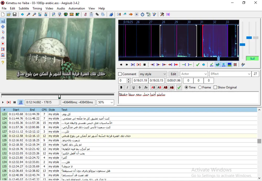Select the drag subtitles visual tool

click(3, 27)
